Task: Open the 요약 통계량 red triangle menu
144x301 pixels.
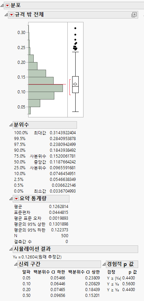Action: [x=16, y=198]
